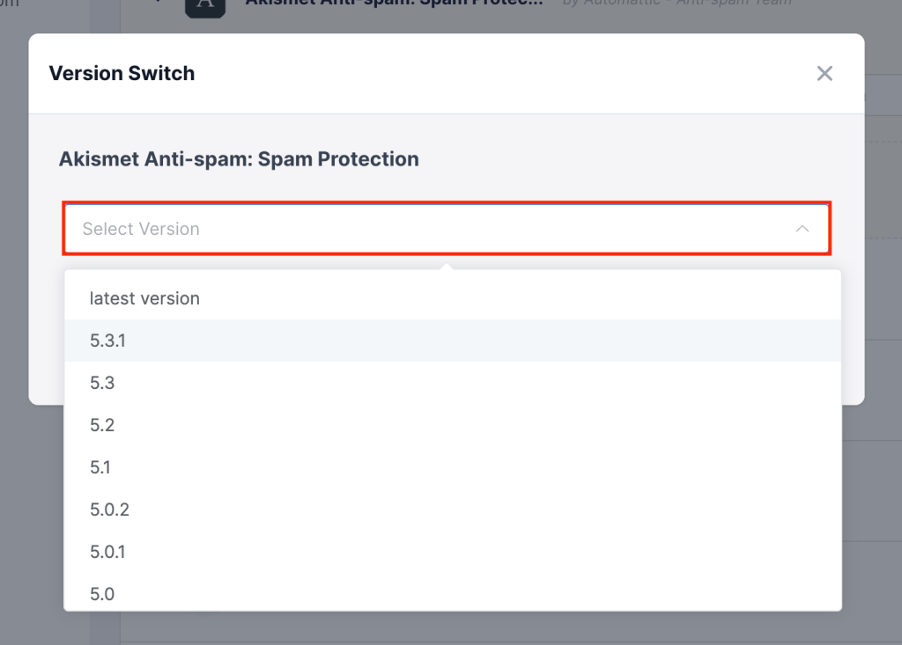Screen dimensions: 902x645
Task: Click the Select Version placeholder text
Action: click(141, 229)
